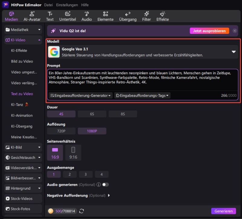
Task: Expand the Negative Aufforderung section
Action: coord(109,195)
